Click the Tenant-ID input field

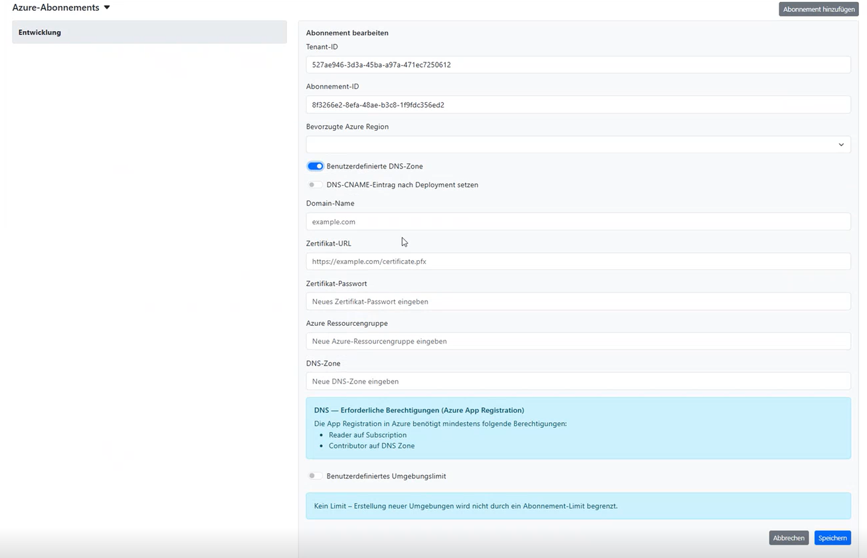click(x=578, y=64)
